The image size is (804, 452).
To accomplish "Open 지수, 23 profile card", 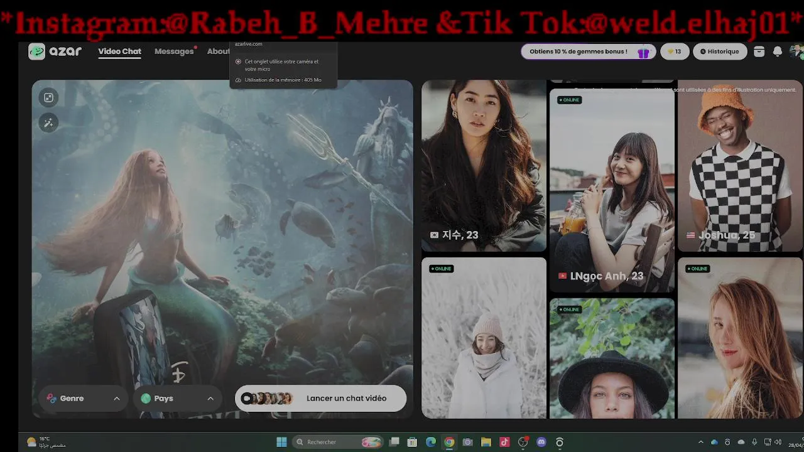I will [x=484, y=166].
